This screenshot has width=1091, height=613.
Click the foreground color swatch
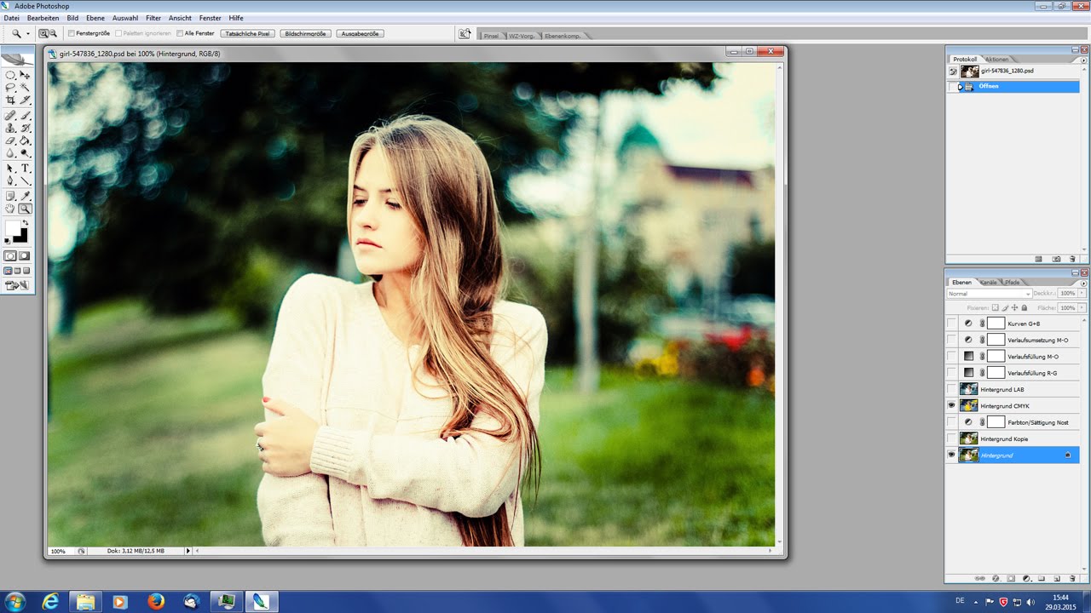[12, 227]
